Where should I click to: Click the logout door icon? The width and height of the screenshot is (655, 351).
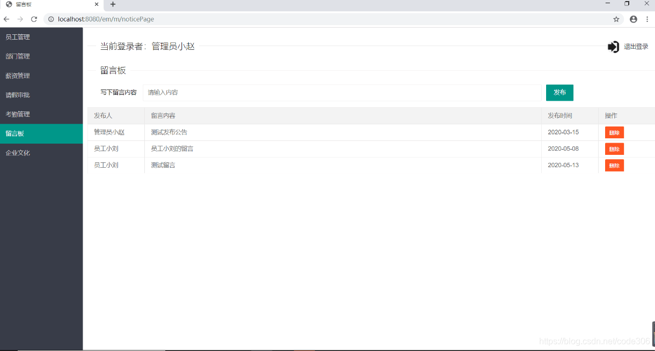613,47
